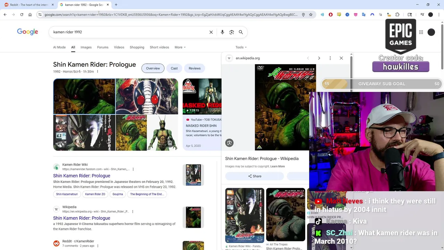This screenshot has height=250, width=444.
Task: Open options for Wikipedia search result
Action: pyautogui.click(x=133, y=211)
